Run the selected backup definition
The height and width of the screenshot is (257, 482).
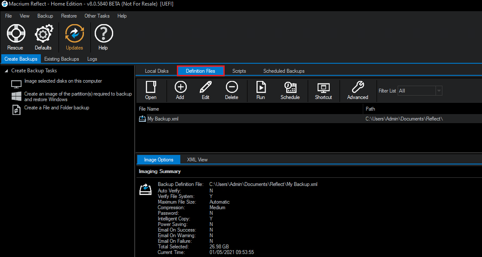(261, 87)
